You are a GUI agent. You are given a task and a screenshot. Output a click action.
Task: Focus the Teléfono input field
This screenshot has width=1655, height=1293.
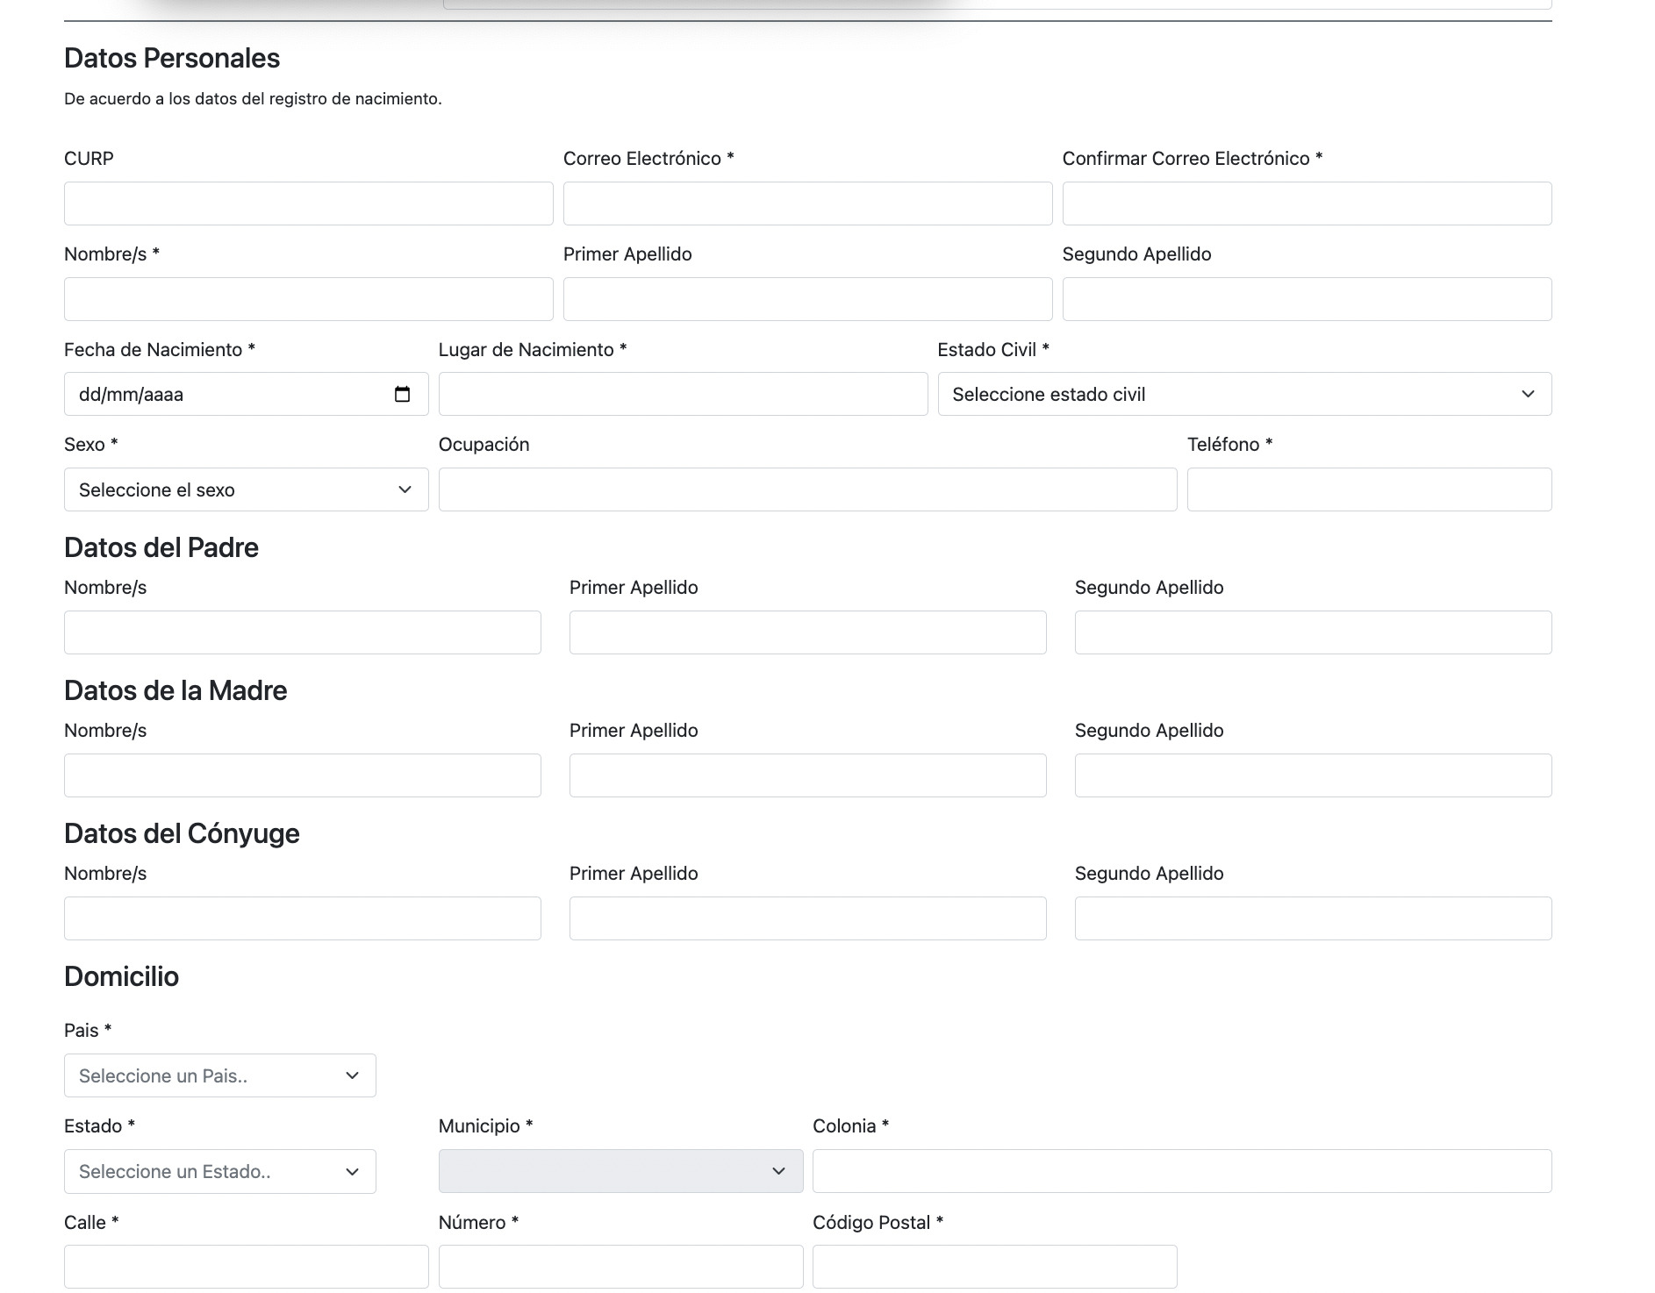(1369, 489)
